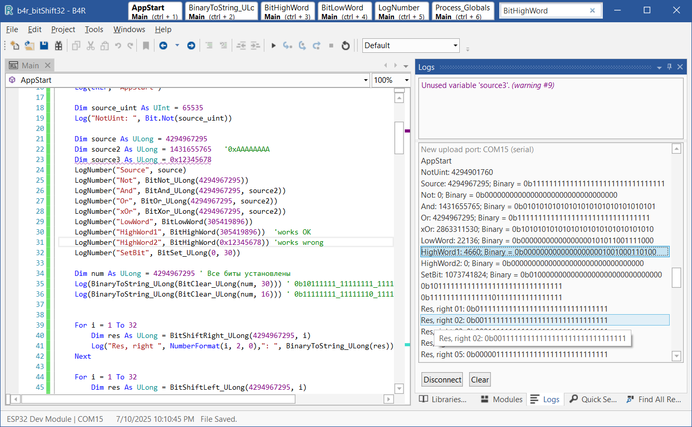Screen dimensions: 692x427
Task: Switch to the Find All References tab
Action: pyautogui.click(x=653, y=400)
